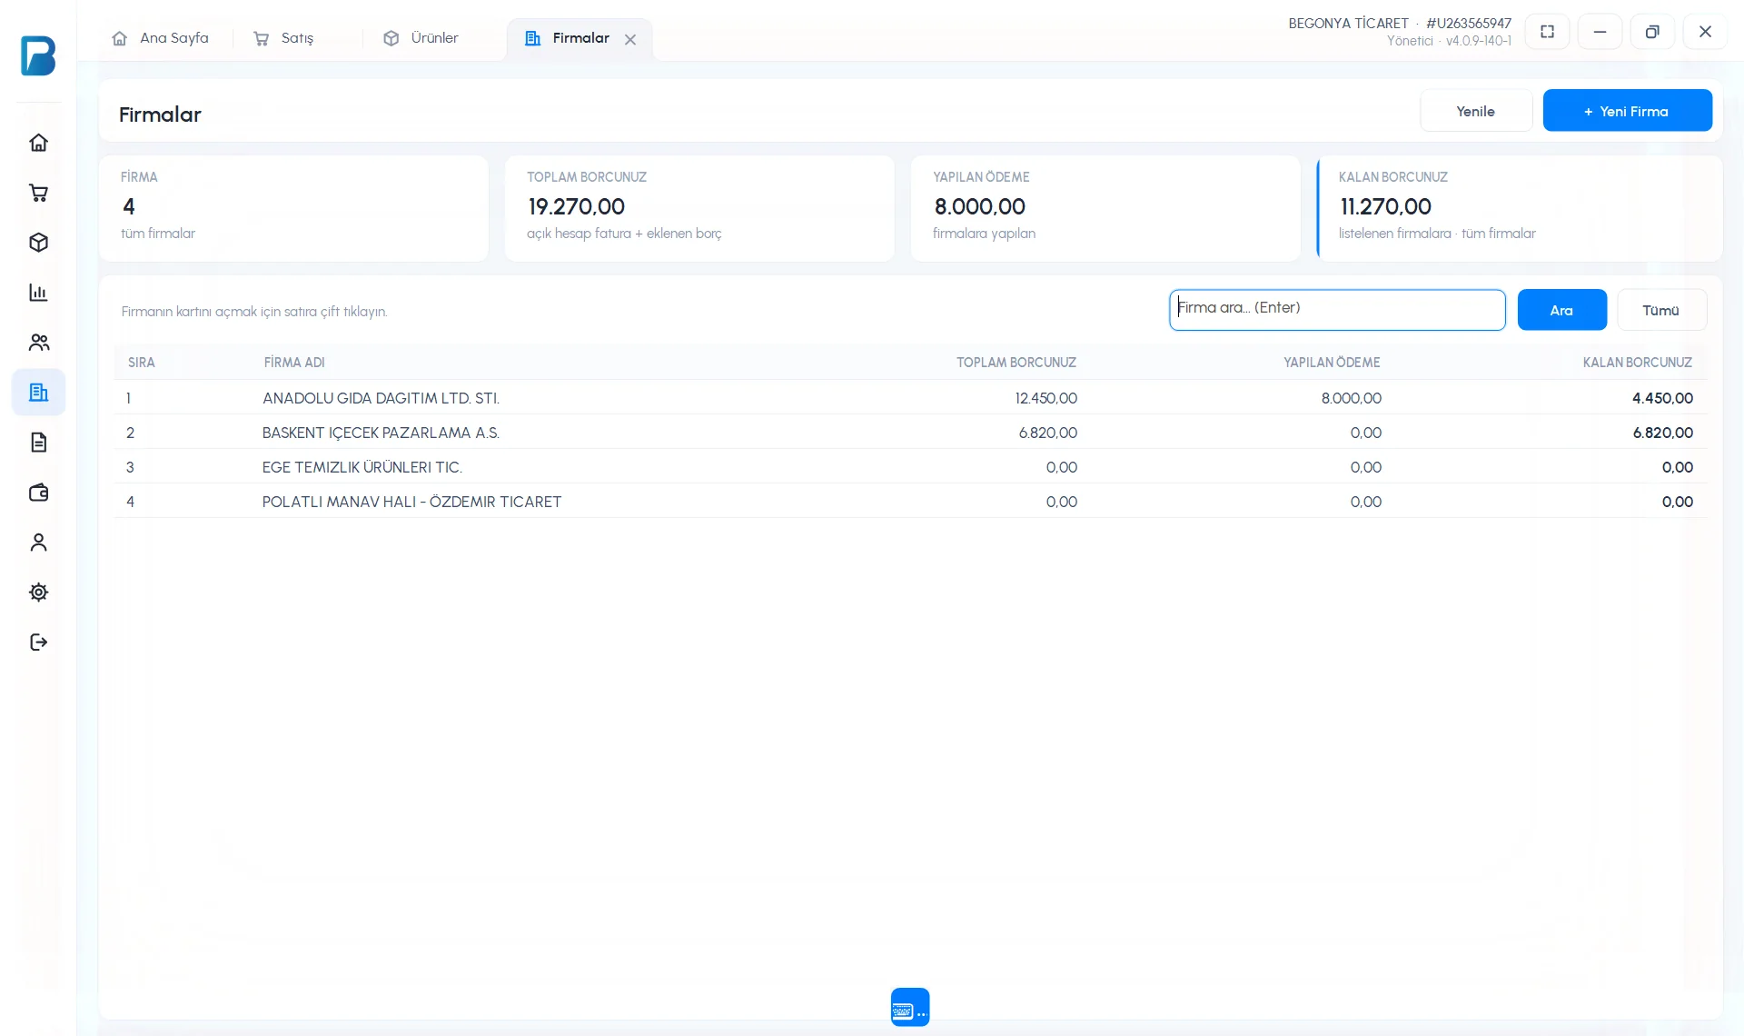Select the EGE TEMIZLIK ÜRÜNLERI TIC. row

(910, 467)
